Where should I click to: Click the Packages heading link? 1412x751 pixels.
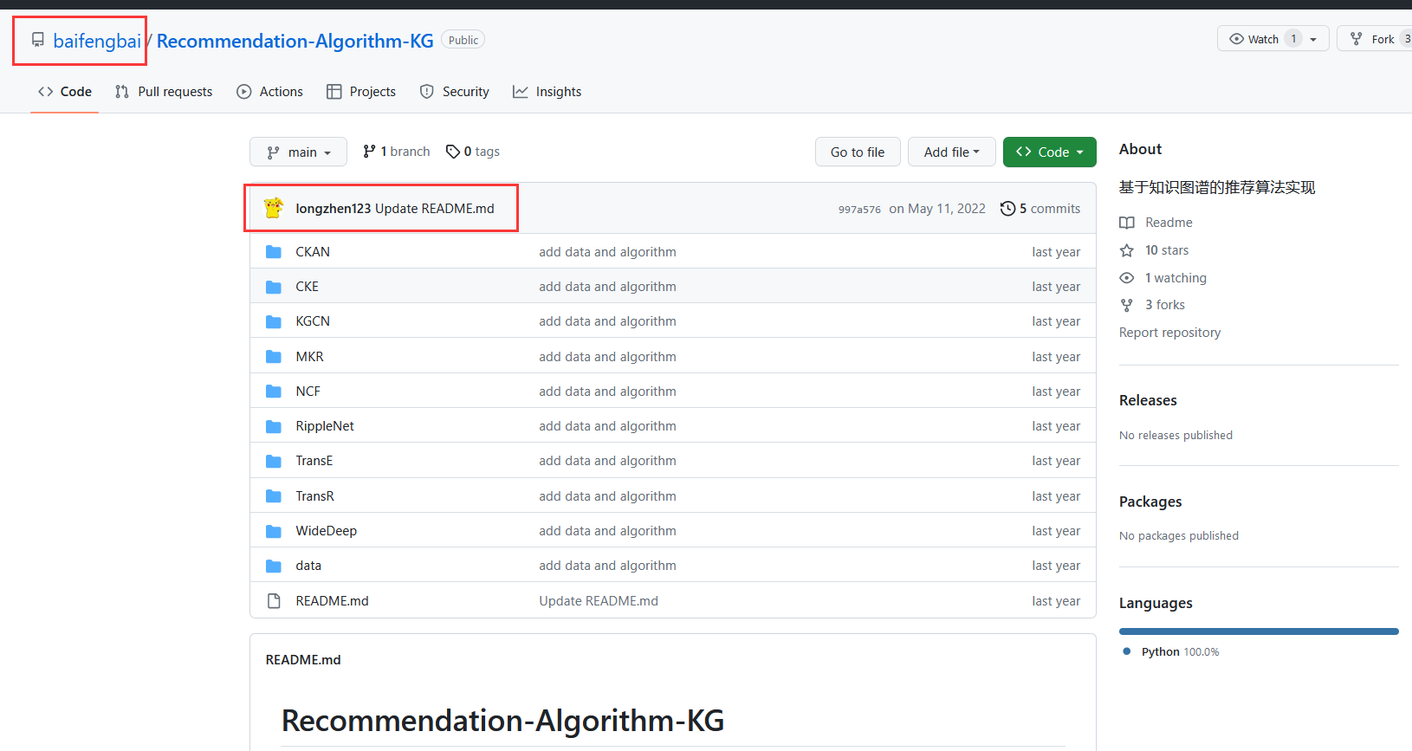(x=1150, y=502)
